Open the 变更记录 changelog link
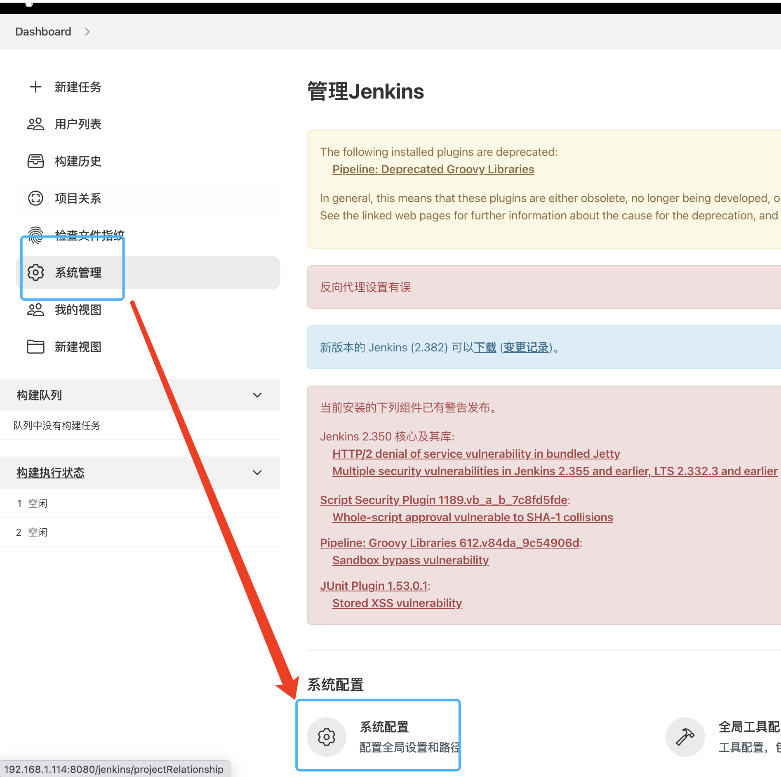781x777 pixels. pyautogui.click(x=526, y=347)
